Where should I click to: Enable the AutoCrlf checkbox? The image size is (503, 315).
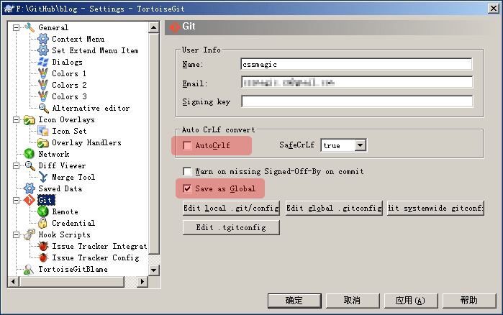[x=187, y=145]
